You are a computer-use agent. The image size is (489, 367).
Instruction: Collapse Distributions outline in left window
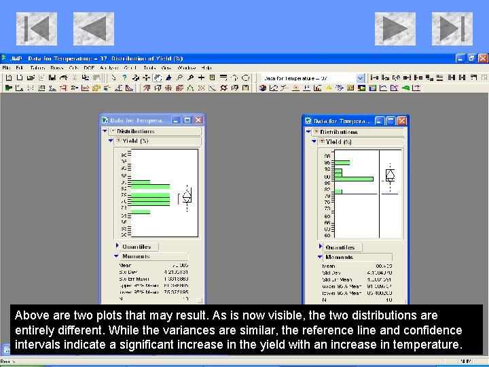tap(105, 131)
